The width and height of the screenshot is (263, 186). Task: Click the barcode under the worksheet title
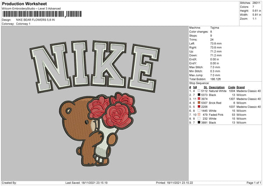pyautogui.click(x=42, y=14)
